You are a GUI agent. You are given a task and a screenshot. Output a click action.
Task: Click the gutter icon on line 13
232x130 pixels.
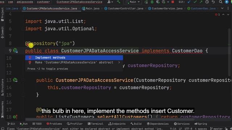[x=15, y=80]
